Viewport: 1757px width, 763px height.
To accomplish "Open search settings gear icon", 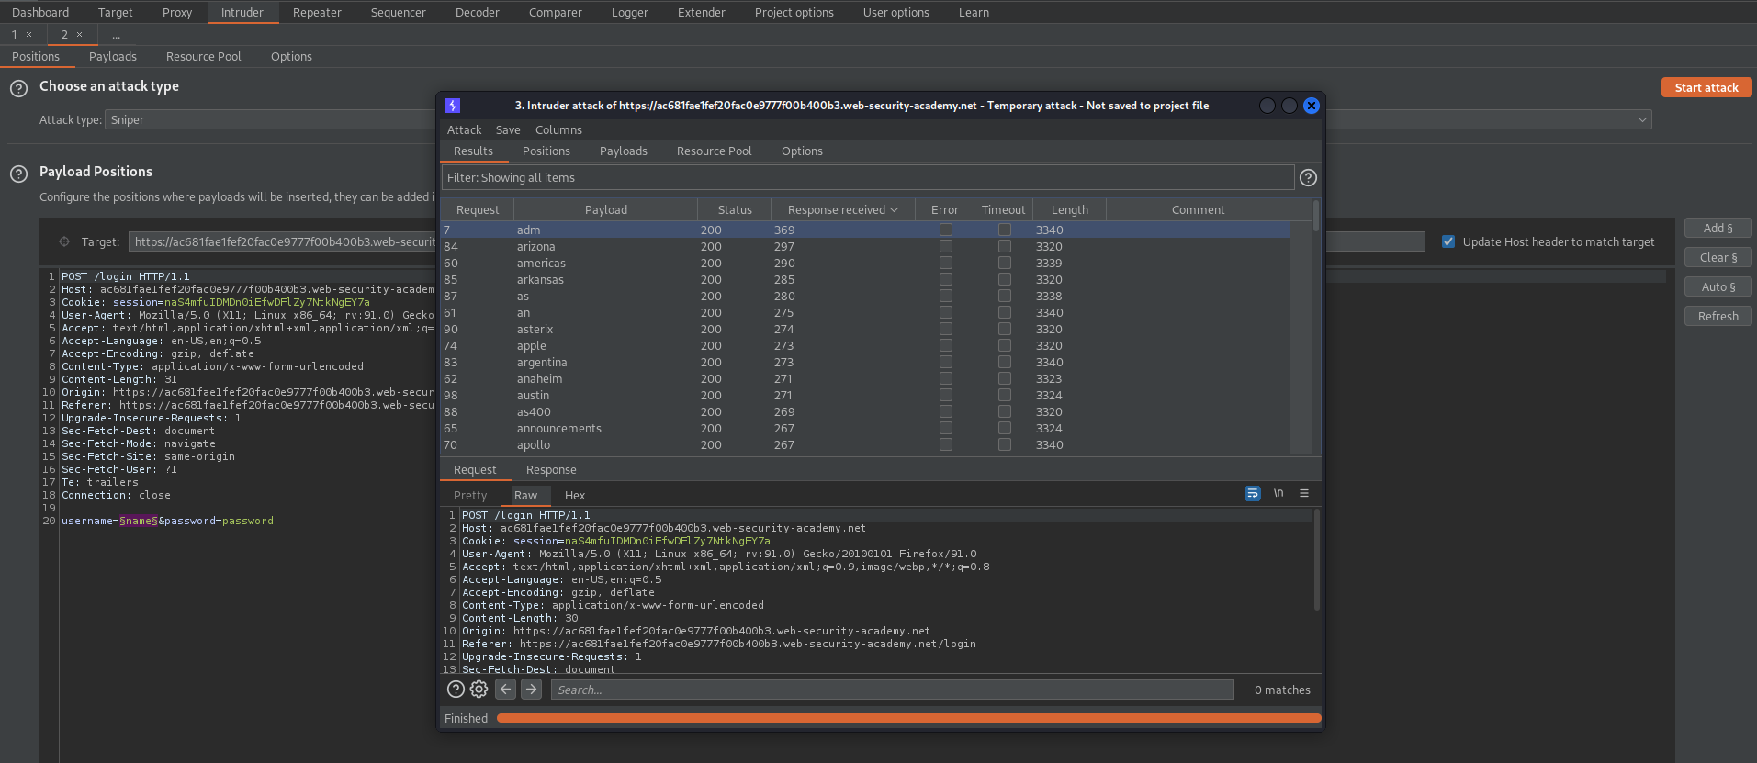I will [x=479, y=690].
